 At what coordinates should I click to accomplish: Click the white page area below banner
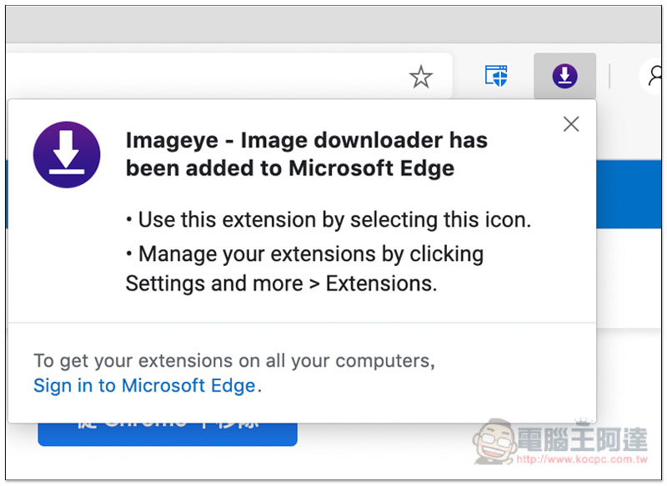pyautogui.click(x=629, y=278)
